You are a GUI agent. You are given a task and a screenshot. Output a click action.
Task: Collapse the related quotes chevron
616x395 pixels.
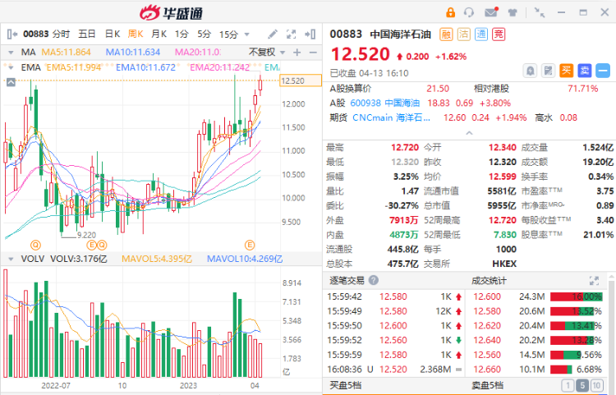(x=469, y=133)
